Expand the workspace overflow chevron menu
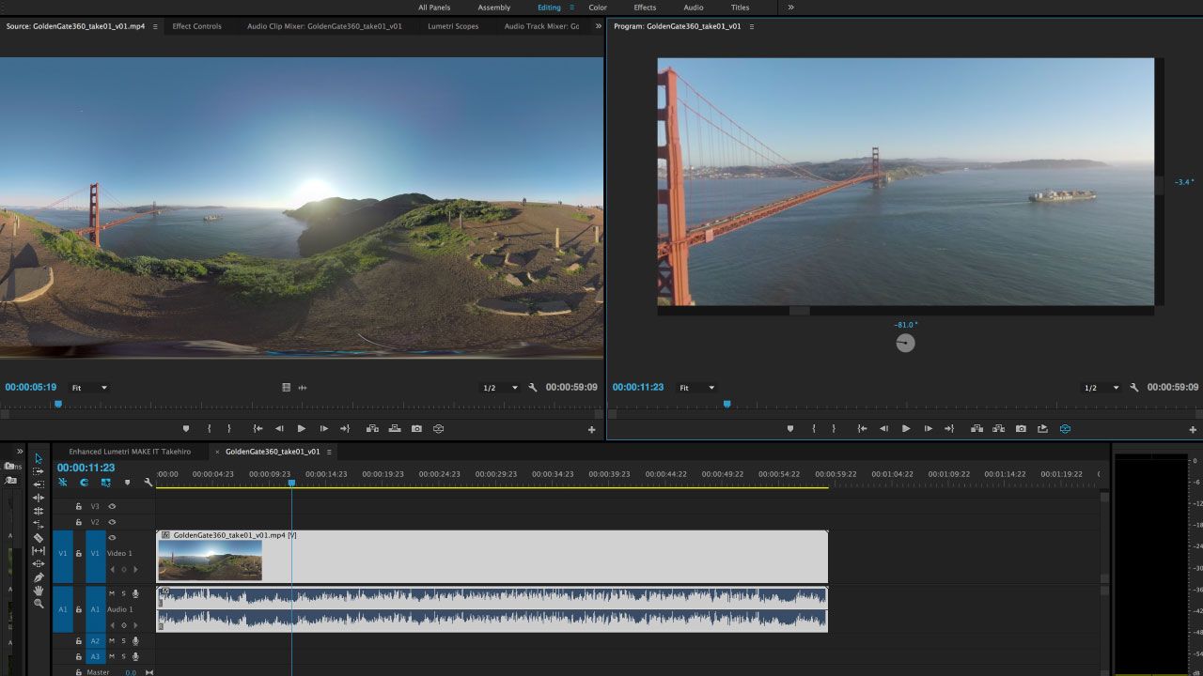 click(790, 8)
